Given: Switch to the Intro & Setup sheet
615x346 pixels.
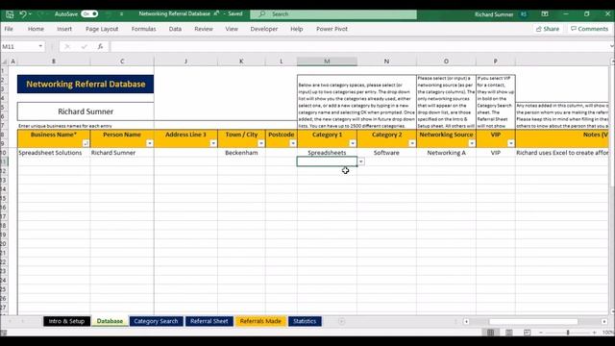Looking at the screenshot, I should tap(66, 321).
